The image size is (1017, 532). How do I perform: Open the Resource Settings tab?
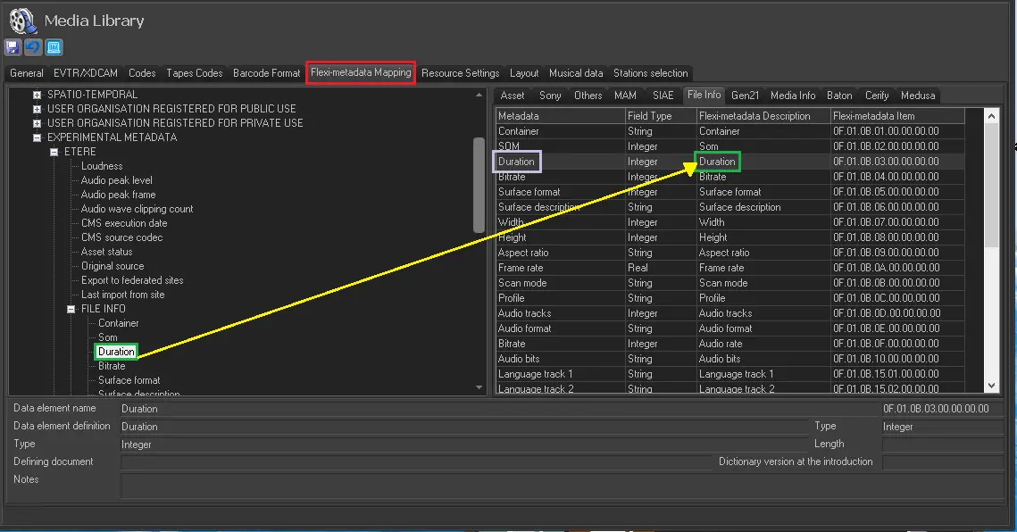[460, 73]
